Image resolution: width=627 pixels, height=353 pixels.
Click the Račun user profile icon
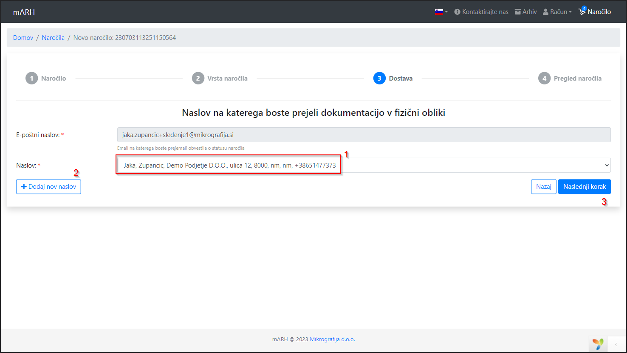(546, 12)
